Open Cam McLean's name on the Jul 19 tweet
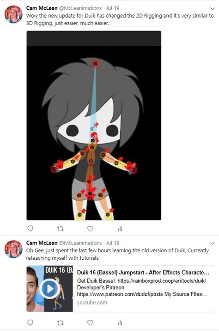 click(x=42, y=8)
